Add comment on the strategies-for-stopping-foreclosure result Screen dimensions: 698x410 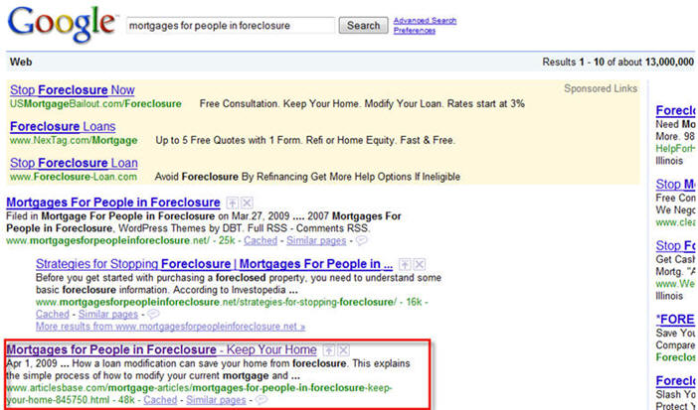[153, 314]
